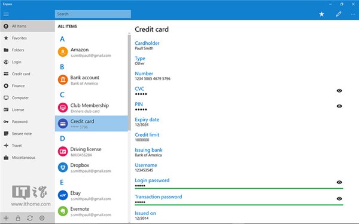
Task: Click expiry date value 12/2024
Action: point(141,125)
